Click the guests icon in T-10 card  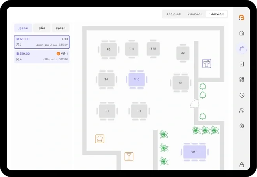coord(18,44)
